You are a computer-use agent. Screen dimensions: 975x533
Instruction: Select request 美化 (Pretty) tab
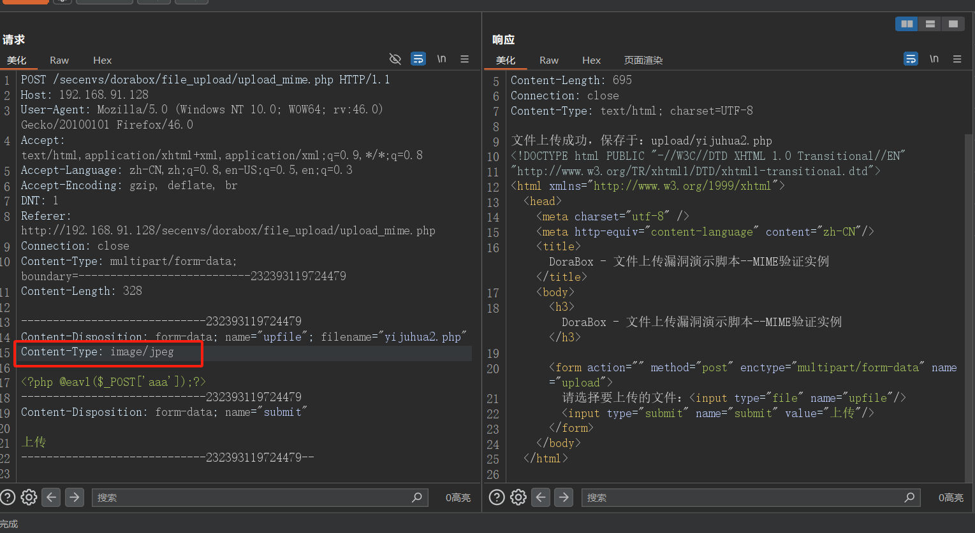point(17,60)
